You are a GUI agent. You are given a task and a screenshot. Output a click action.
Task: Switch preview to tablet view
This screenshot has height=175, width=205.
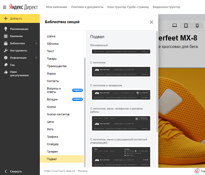[x=186, y=25]
